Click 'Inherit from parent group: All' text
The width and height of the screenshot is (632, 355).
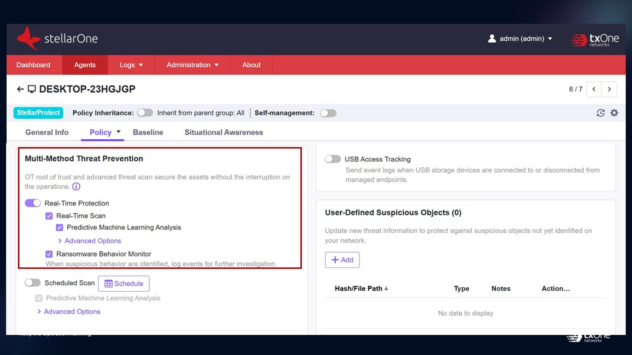click(201, 113)
